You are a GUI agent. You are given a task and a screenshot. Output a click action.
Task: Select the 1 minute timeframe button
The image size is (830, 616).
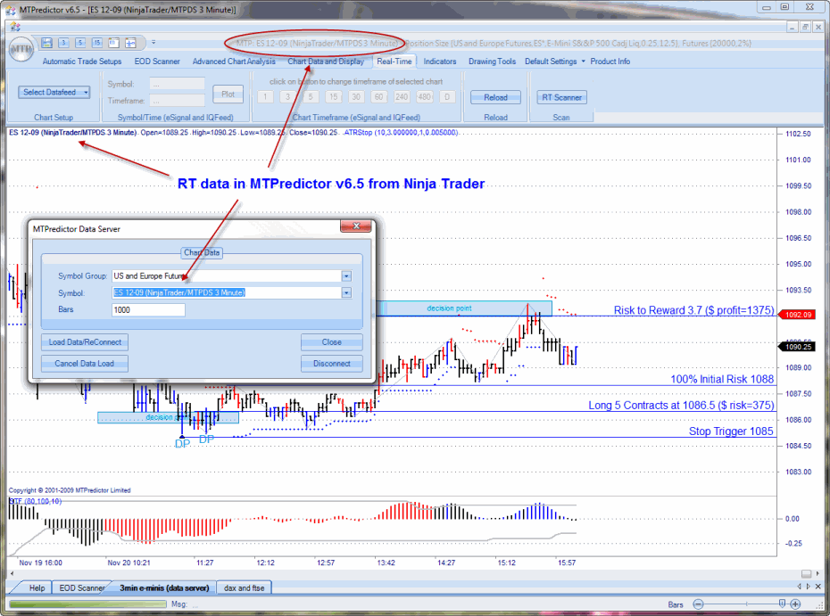(x=265, y=97)
